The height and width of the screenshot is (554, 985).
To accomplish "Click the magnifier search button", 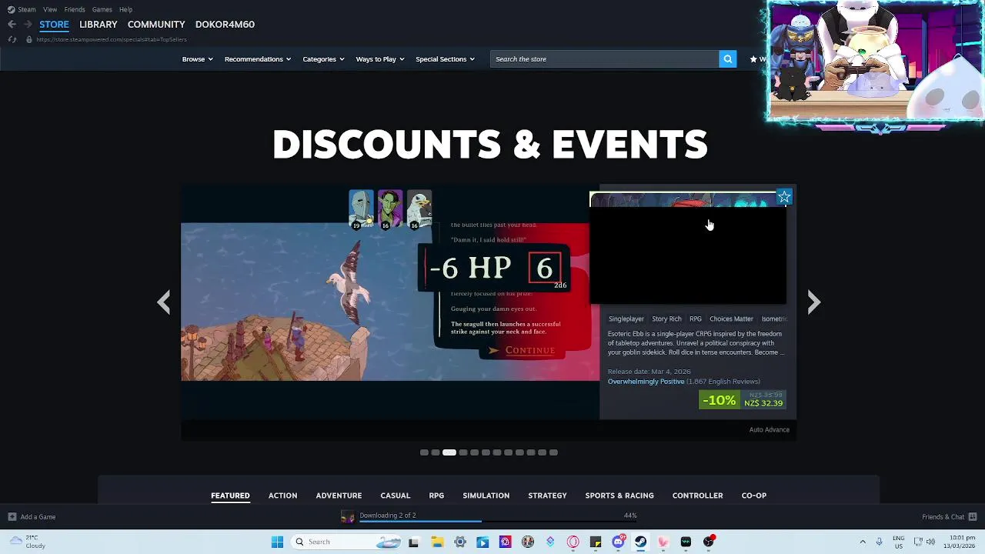I will 727,59.
